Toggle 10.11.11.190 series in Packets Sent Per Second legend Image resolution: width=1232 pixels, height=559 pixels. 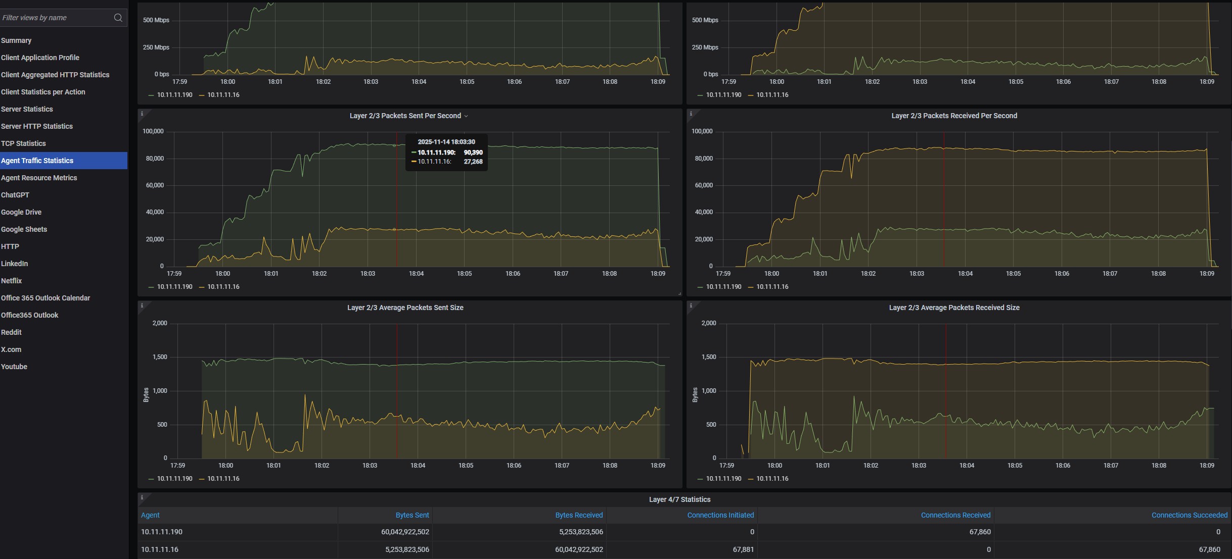pyautogui.click(x=174, y=287)
